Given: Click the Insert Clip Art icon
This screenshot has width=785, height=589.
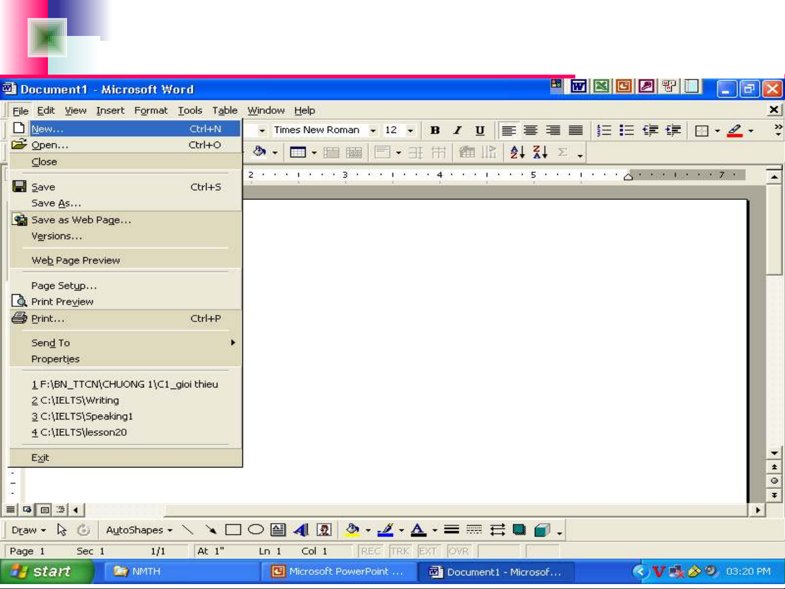Looking at the screenshot, I should coord(324,530).
